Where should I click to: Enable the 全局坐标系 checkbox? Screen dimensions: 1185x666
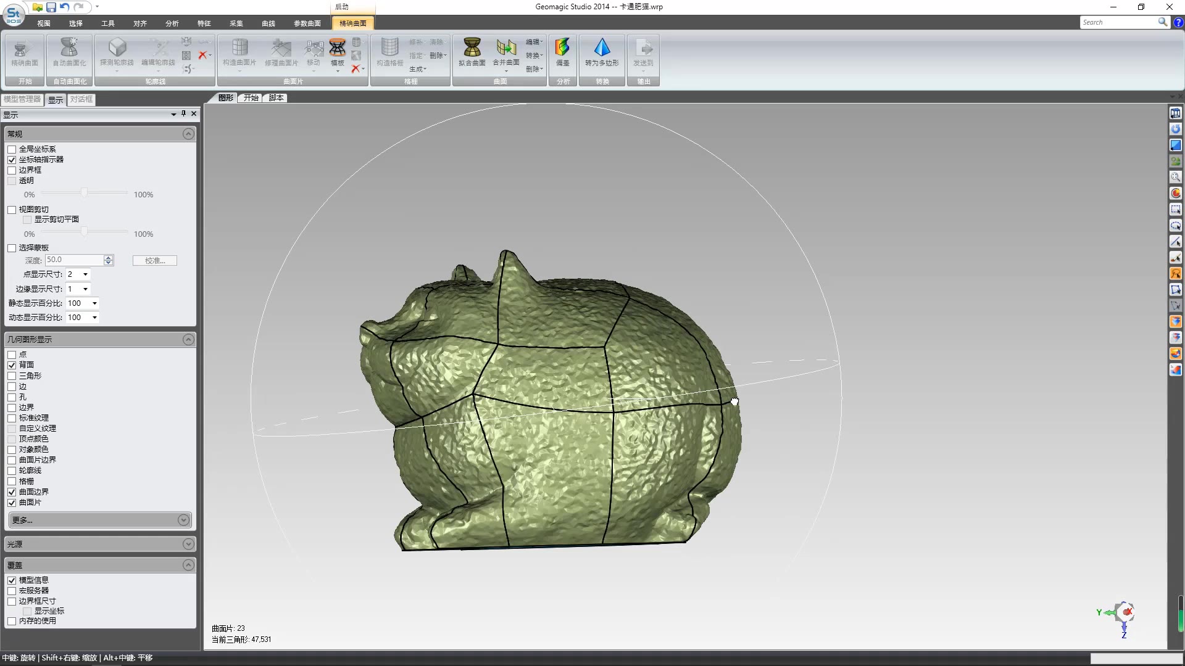point(12,149)
